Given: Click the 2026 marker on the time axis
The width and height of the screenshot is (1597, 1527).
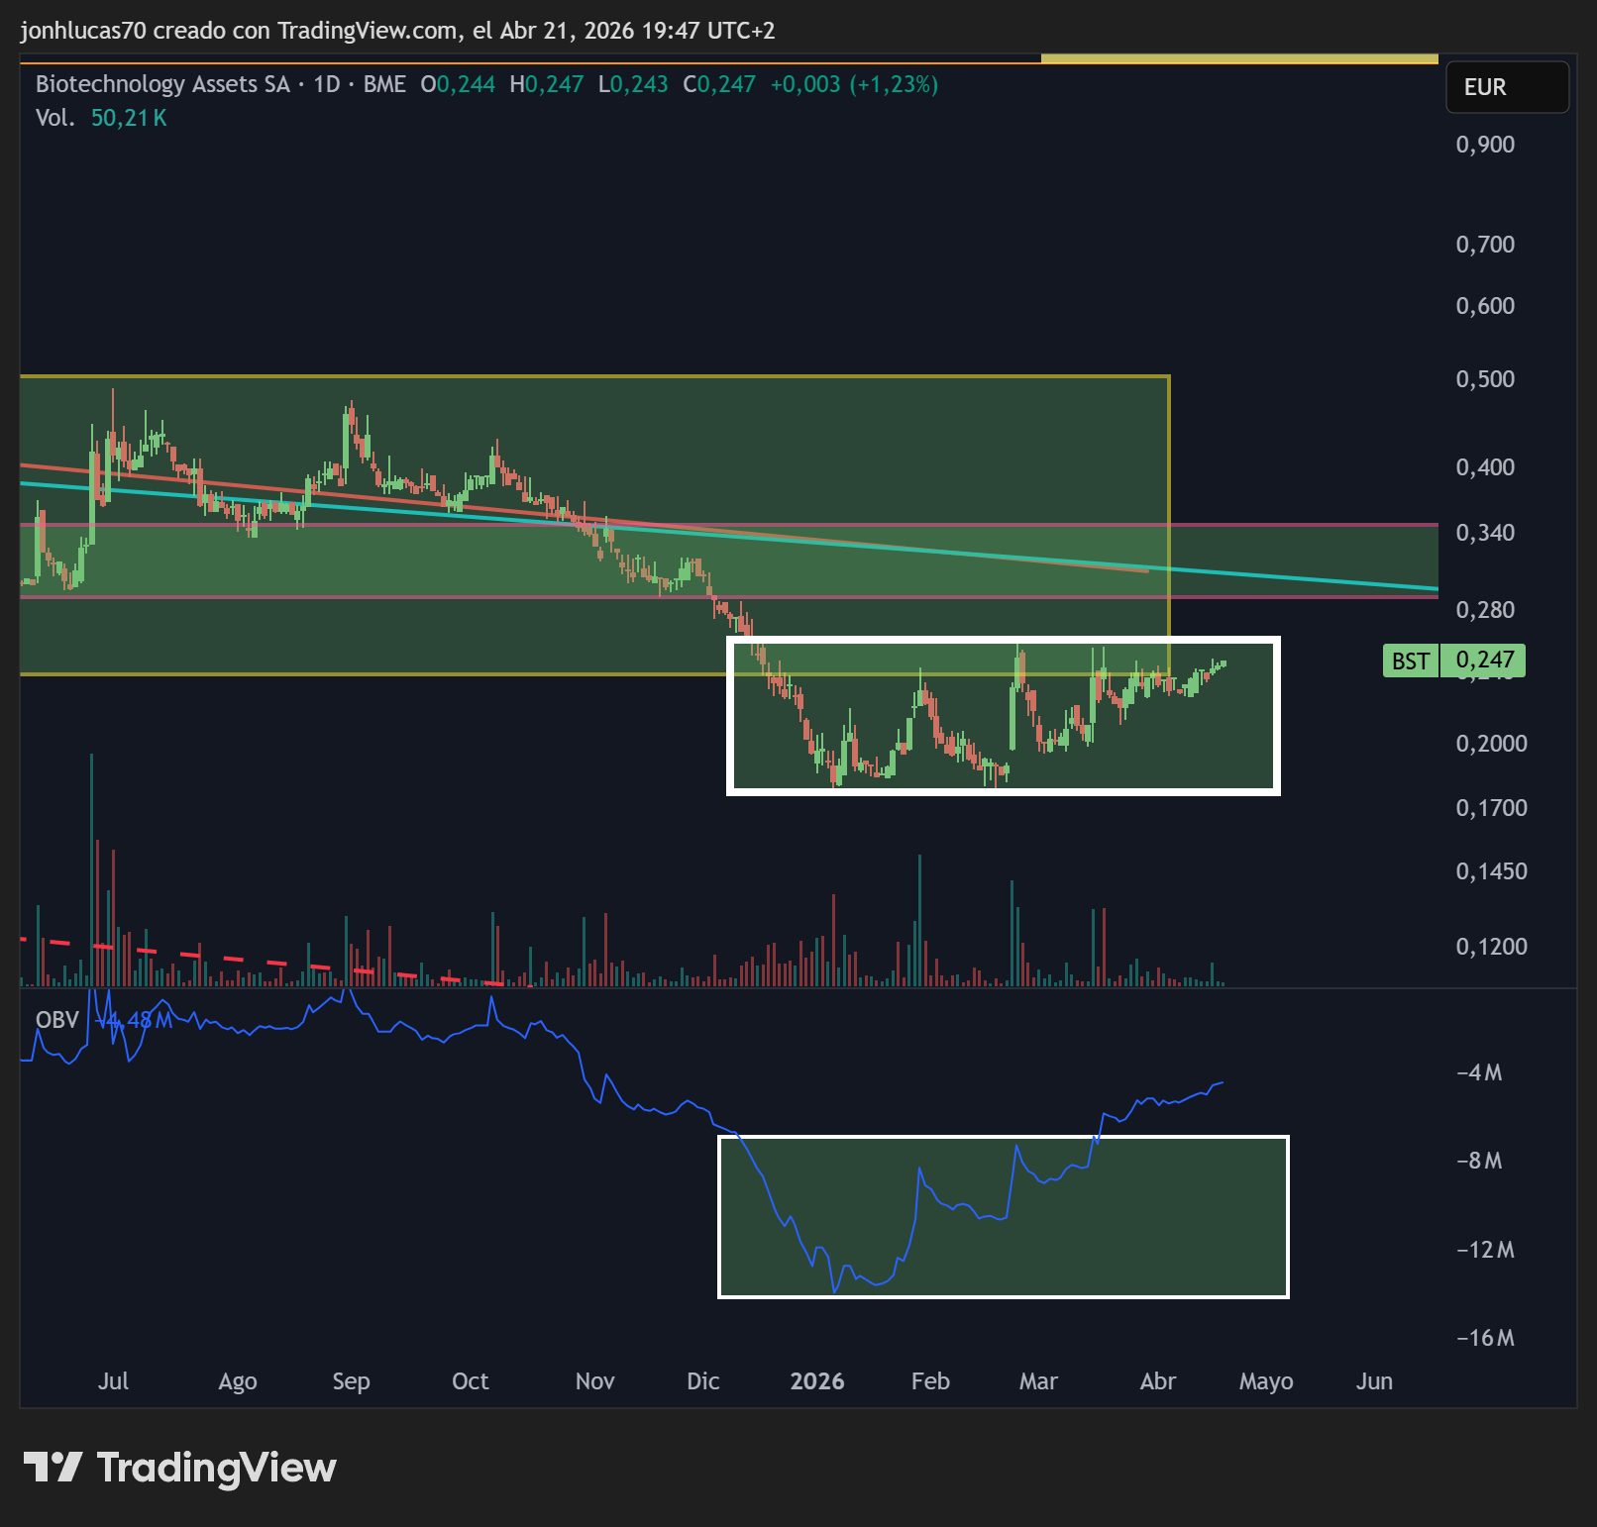Looking at the screenshot, I should (x=817, y=1381).
